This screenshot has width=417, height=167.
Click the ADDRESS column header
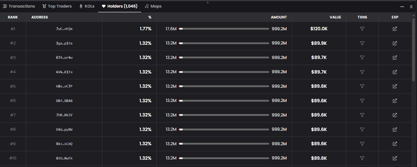40,17
